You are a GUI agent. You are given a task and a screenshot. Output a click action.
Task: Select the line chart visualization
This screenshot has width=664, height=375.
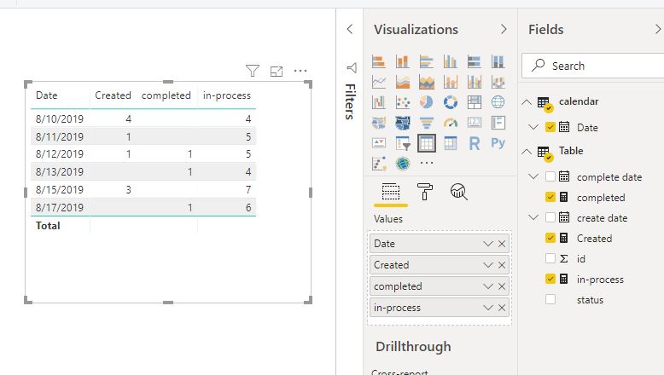(x=379, y=82)
